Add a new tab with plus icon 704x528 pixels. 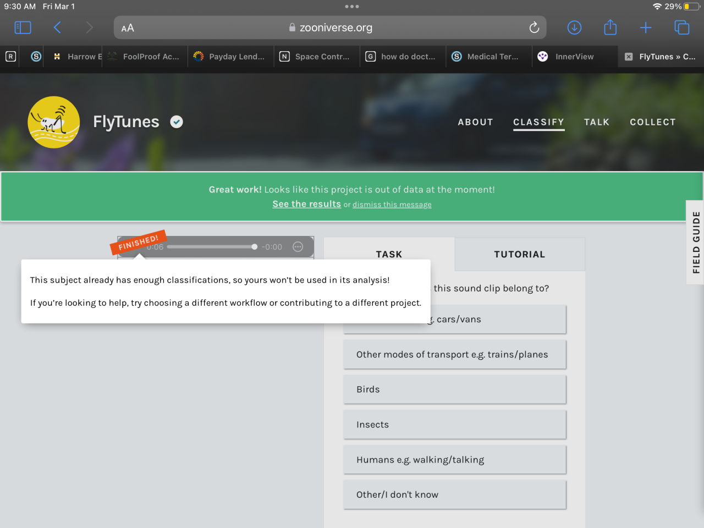point(646,28)
